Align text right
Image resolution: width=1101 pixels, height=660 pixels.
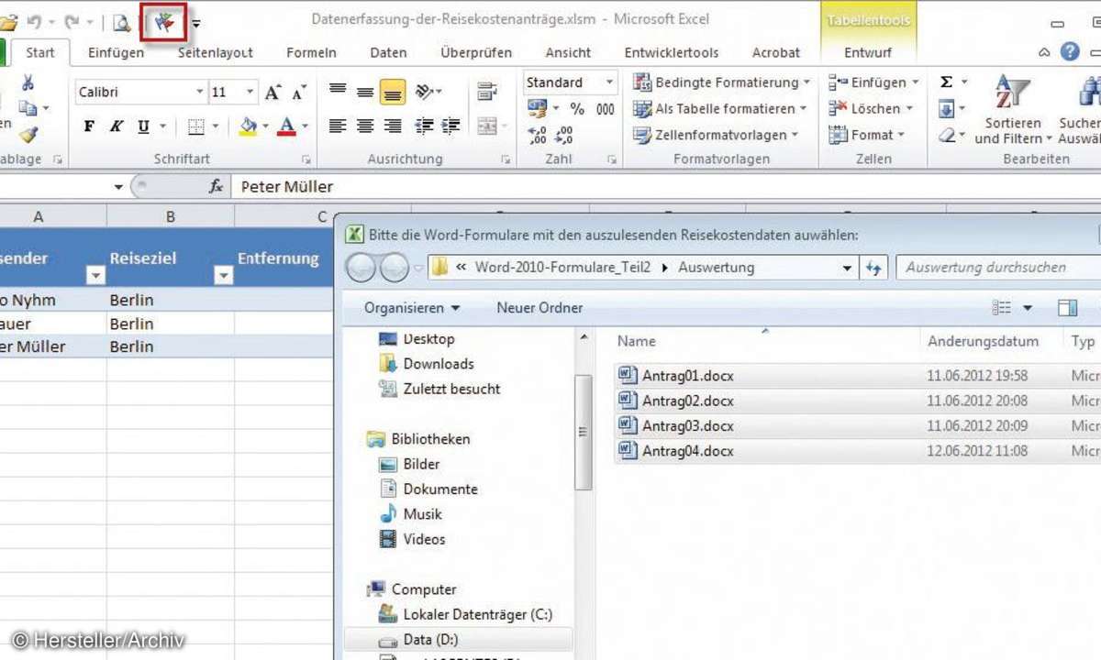[x=393, y=126]
